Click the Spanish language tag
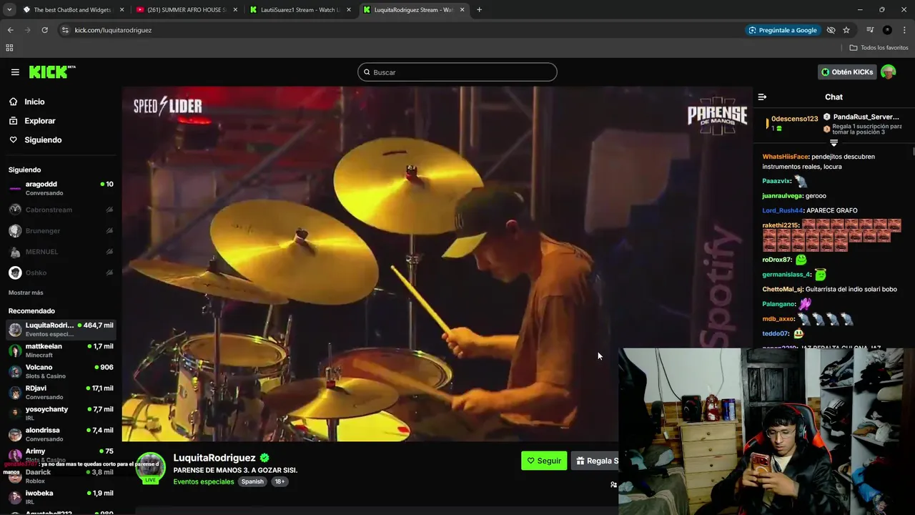915x515 pixels. pos(252,481)
